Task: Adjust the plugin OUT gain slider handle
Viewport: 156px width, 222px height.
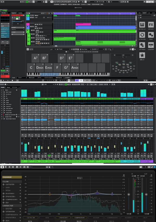Action: pos(146,194)
